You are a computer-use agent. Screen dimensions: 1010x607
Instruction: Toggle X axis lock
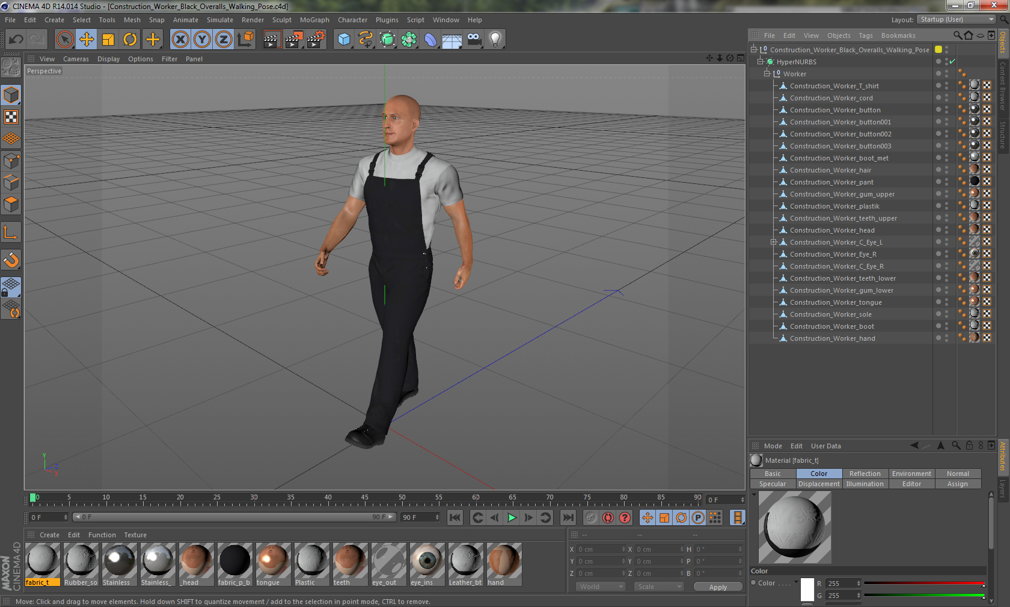tap(180, 40)
